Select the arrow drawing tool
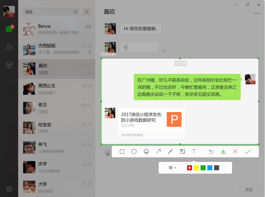This screenshot has height=197, width=265. [x=158, y=151]
